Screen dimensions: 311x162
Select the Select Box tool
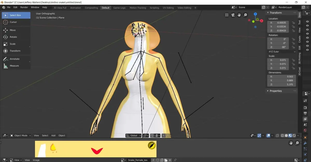(16, 15)
